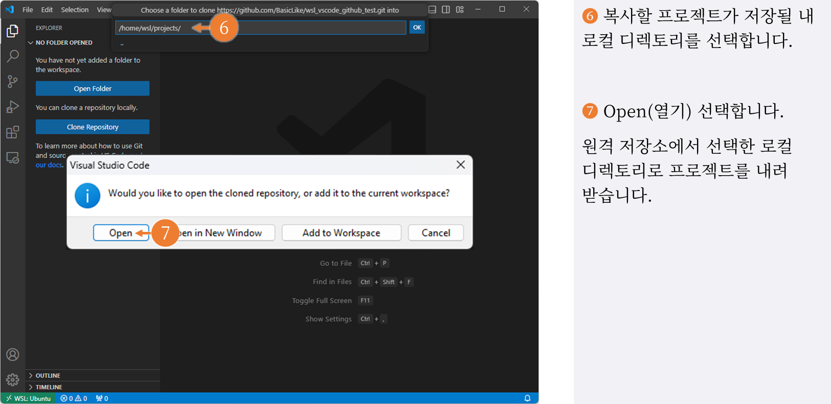Open the File menu

pos(28,10)
